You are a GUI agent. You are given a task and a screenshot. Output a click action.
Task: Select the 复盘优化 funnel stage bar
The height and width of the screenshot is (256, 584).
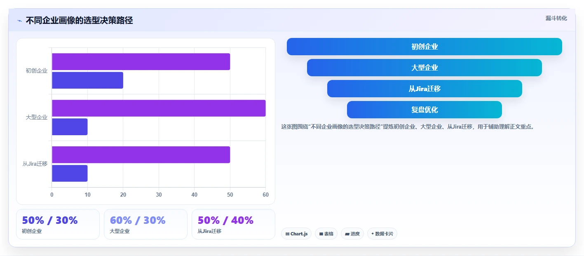point(424,110)
